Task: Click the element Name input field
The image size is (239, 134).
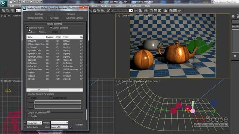Action: point(58,102)
